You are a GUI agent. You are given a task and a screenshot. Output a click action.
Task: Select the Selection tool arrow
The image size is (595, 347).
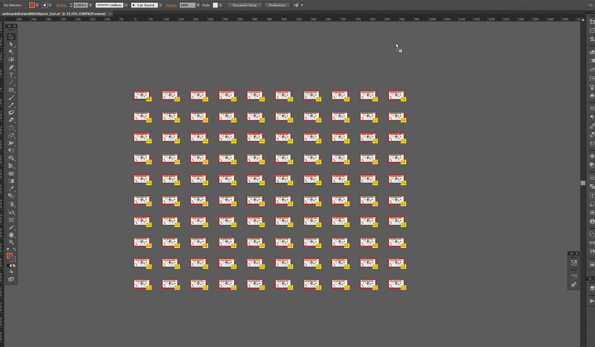[11, 37]
